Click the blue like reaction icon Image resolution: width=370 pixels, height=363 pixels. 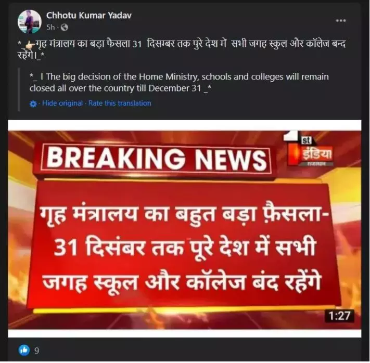point(24,350)
